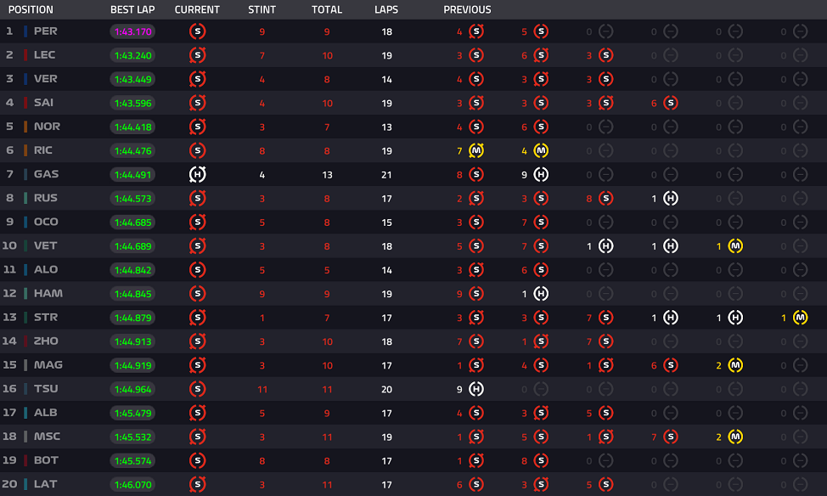Click MSC's medium tyre icon
The image size is (827, 496).
pyautogui.click(x=735, y=437)
